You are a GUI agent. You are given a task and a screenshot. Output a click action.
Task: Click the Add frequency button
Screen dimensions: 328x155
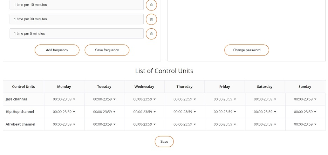(57, 50)
